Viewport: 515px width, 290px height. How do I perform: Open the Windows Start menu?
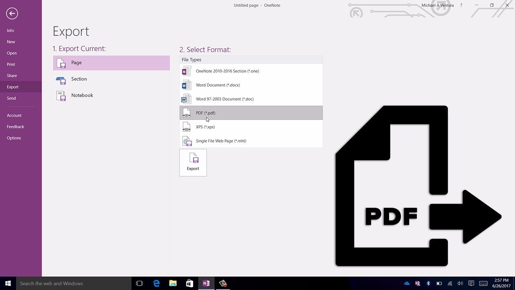[8, 284]
